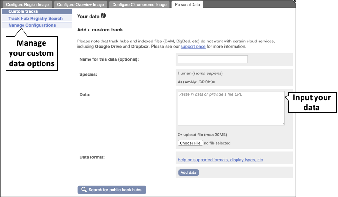Open Track Hub Registry Search
Image resolution: width=338 pixels, height=197 pixels.
pos(35,18)
